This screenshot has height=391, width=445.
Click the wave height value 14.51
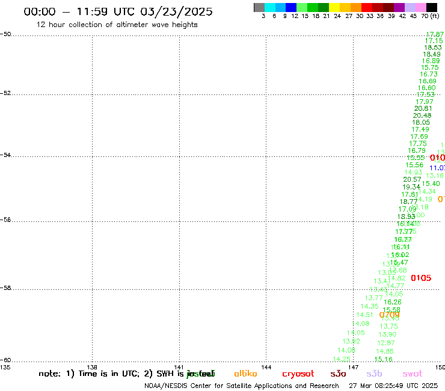[364, 315]
